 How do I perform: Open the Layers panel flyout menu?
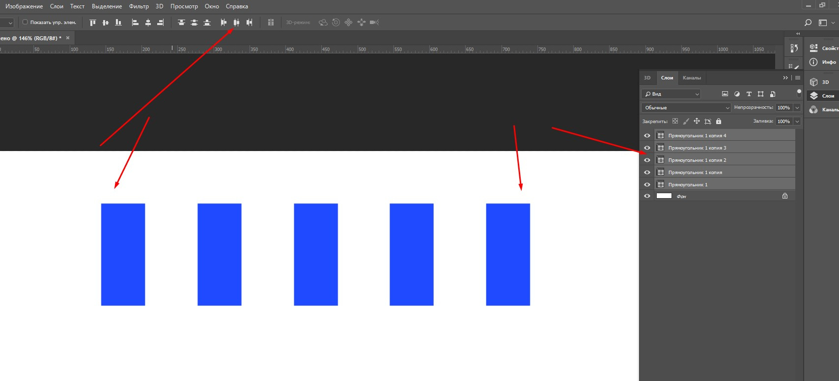coord(798,78)
